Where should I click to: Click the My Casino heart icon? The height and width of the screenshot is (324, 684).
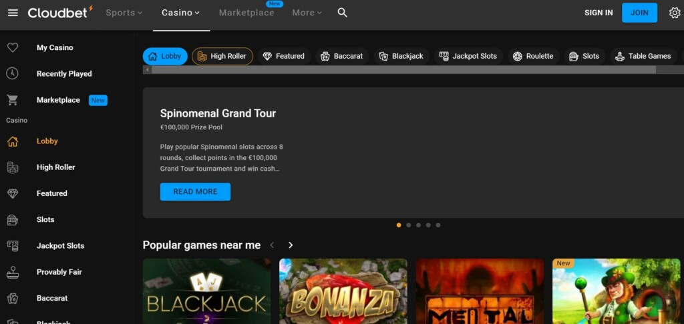[x=13, y=47]
